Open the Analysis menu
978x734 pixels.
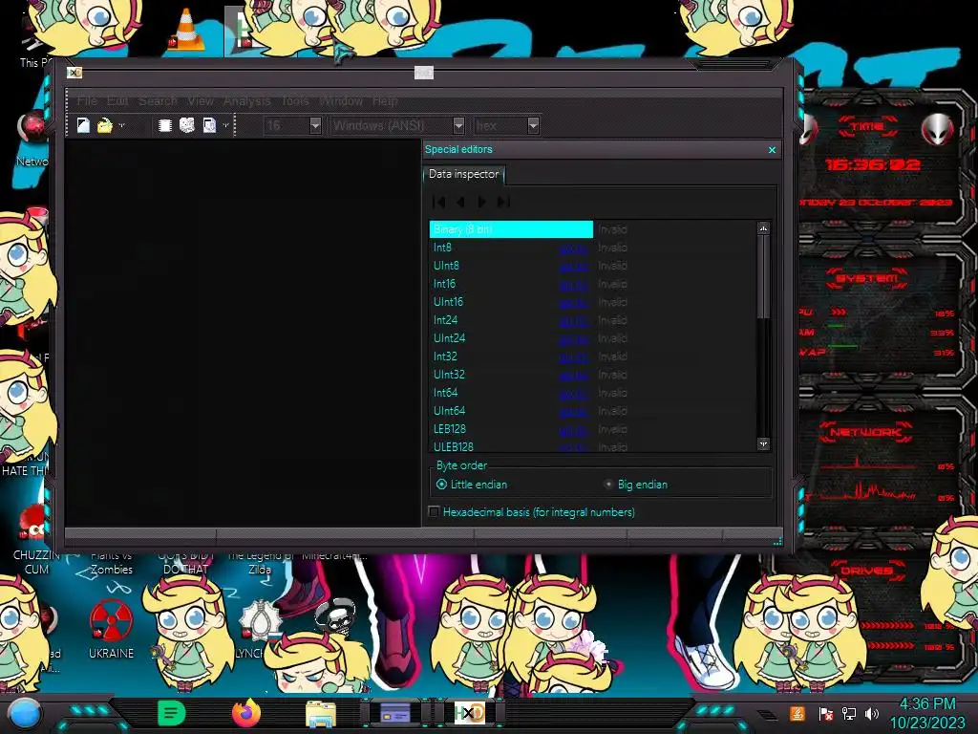point(247,100)
